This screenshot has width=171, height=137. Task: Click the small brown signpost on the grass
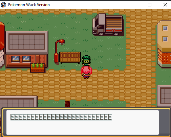click(67, 104)
